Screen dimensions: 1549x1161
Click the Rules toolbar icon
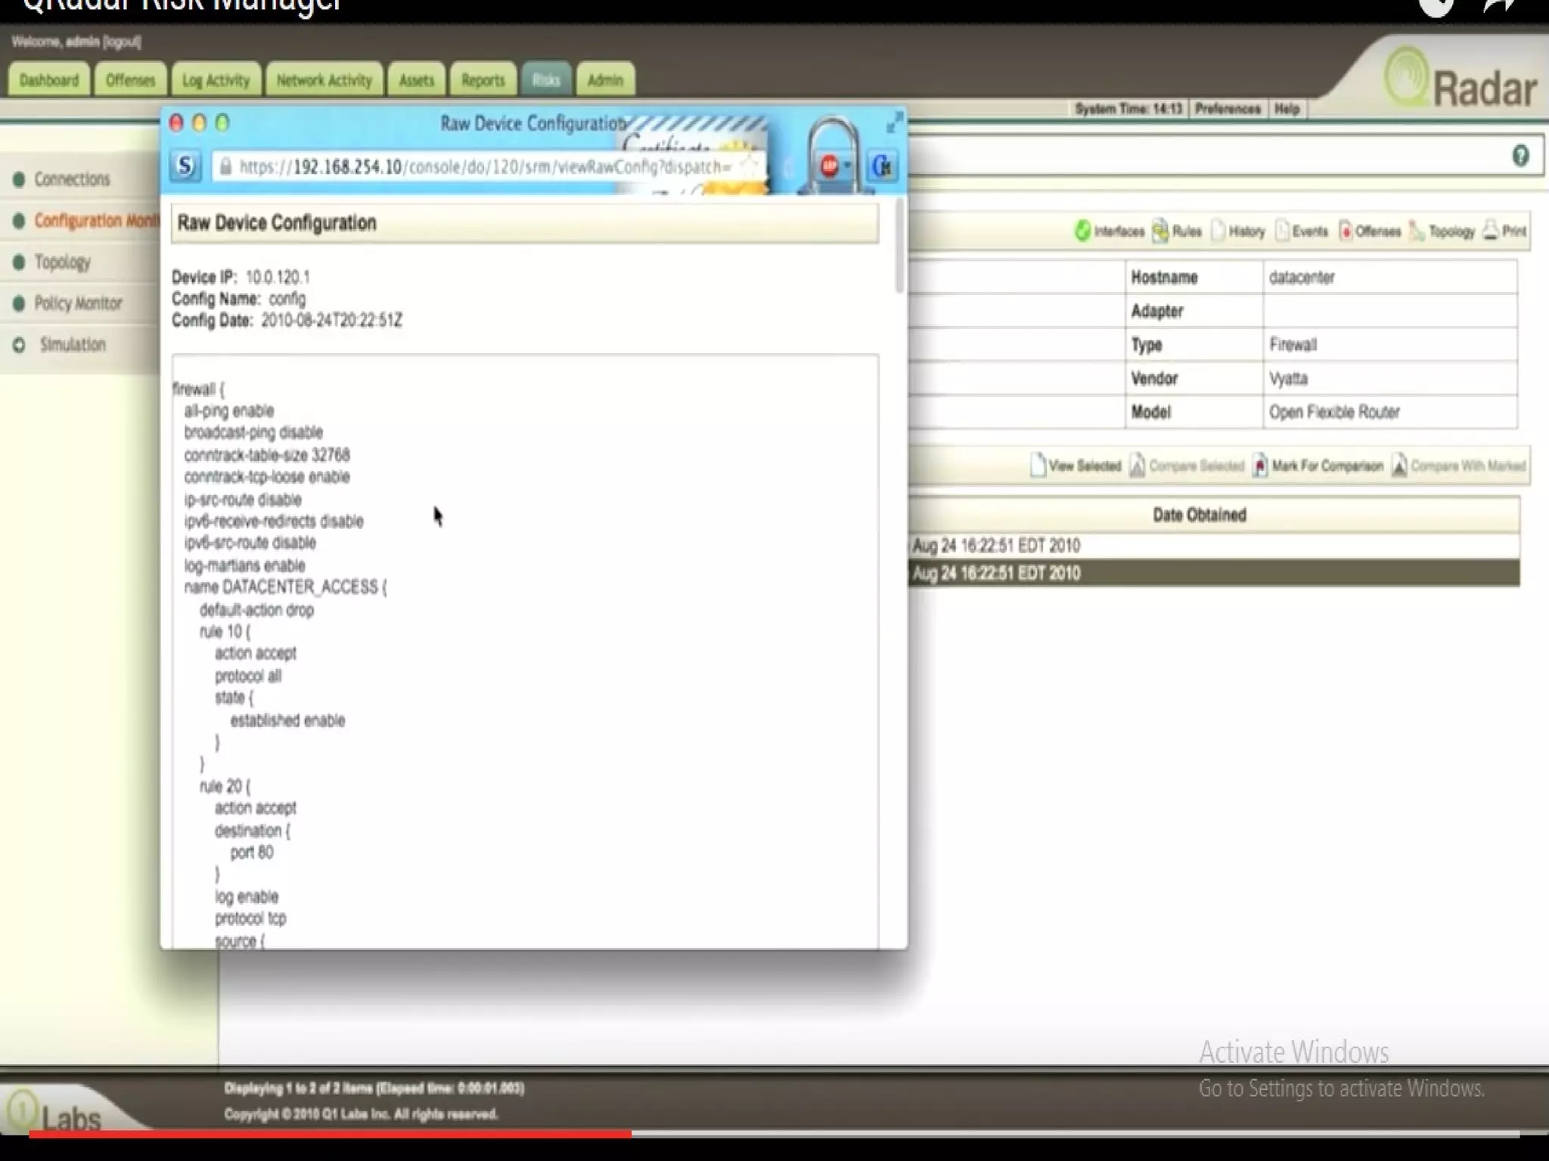(1160, 231)
